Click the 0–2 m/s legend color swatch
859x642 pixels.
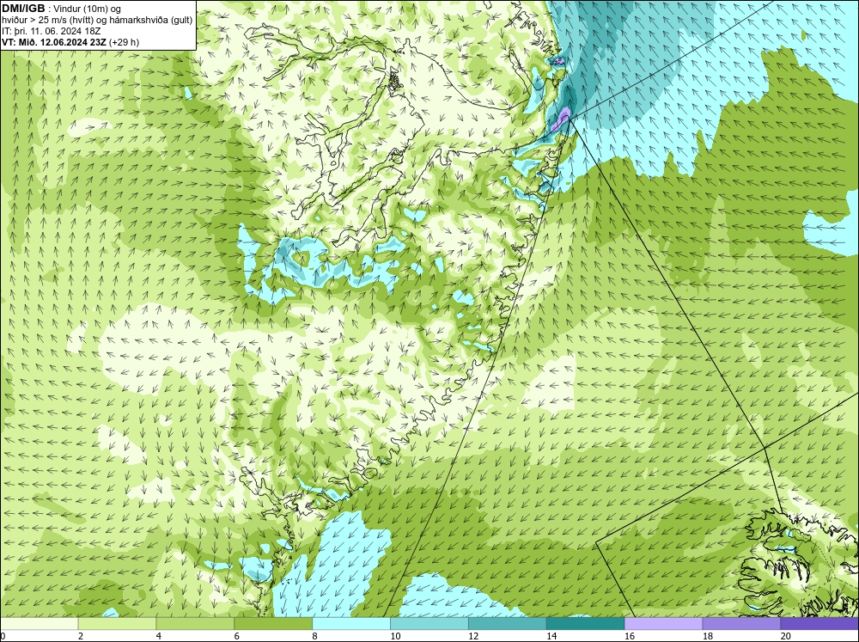(x=39, y=624)
